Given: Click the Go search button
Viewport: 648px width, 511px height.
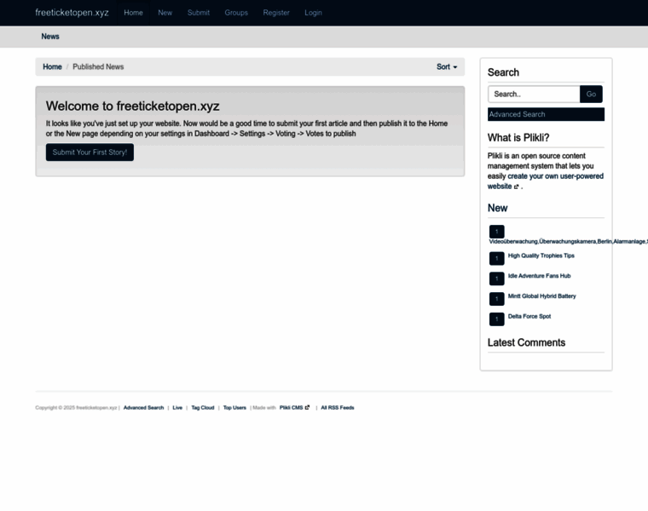Looking at the screenshot, I should tap(591, 95).
